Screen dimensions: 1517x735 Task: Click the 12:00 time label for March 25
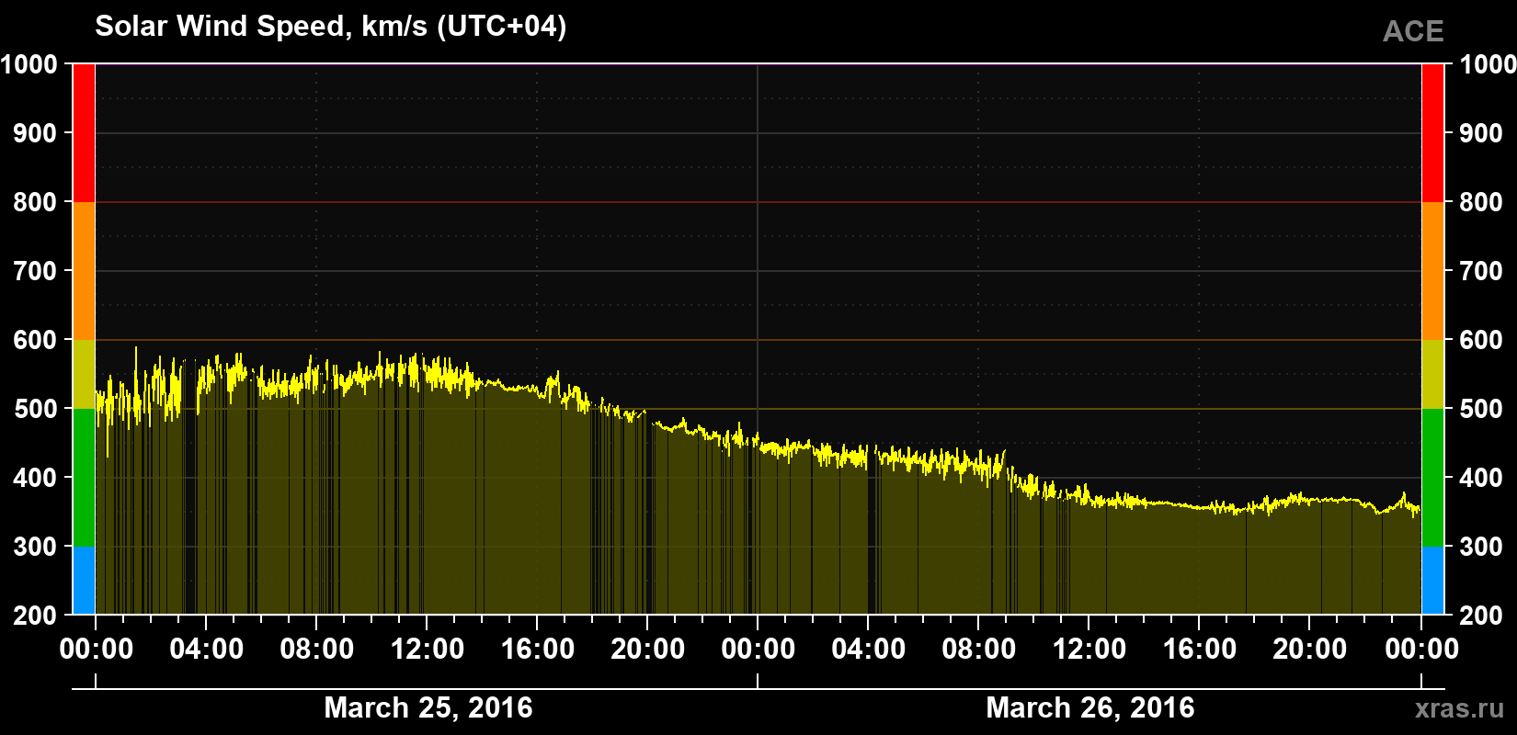pos(428,649)
